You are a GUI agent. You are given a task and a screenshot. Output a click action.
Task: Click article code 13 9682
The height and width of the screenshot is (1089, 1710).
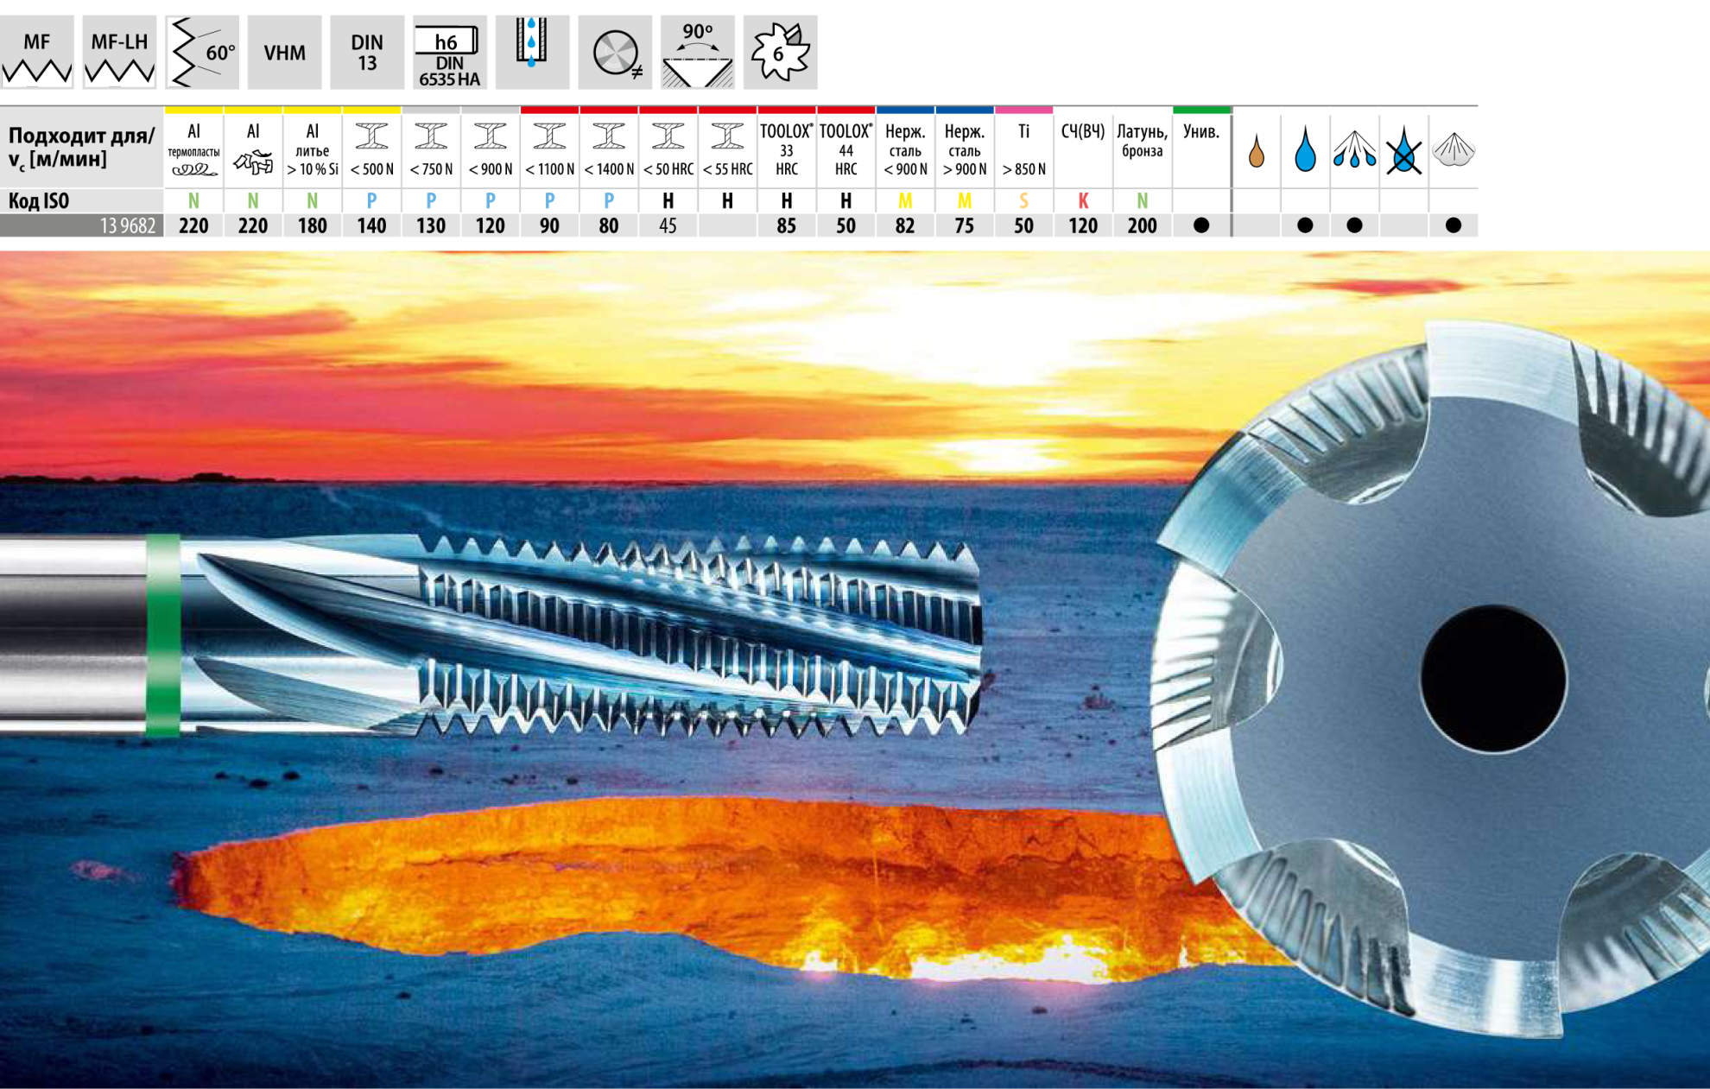(127, 226)
